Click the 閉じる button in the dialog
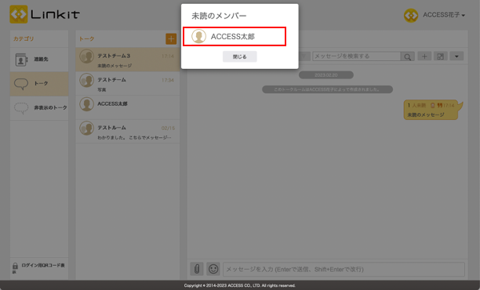 click(x=239, y=56)
